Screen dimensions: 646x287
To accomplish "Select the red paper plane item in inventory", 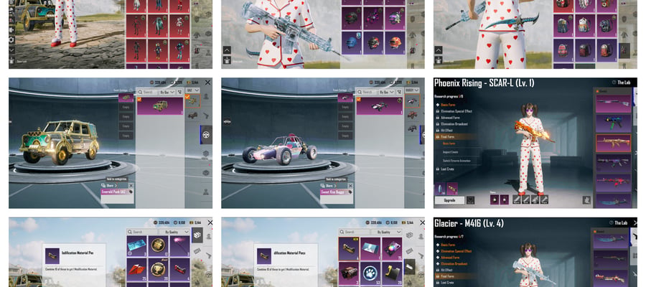I will [136, 268].
